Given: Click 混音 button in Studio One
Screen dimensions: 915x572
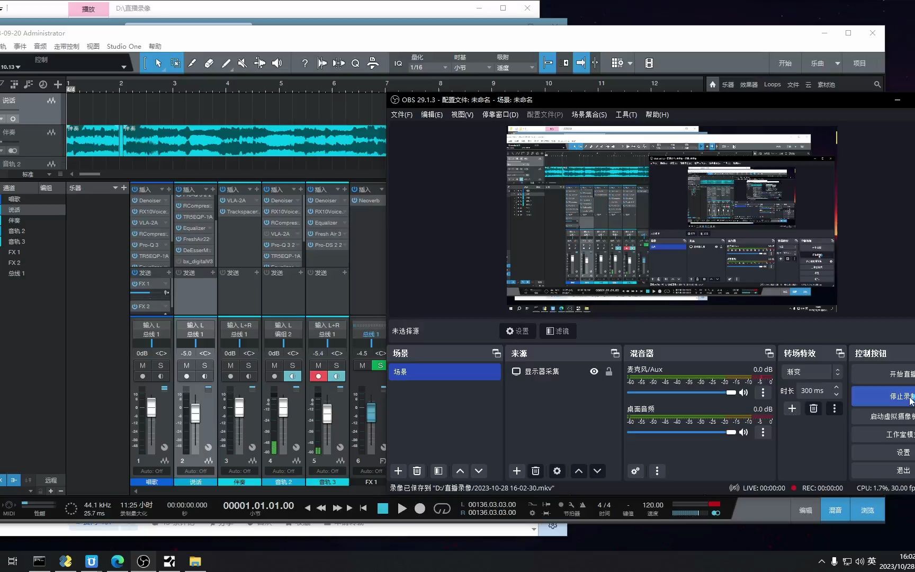Looking at the screenshot, I should click(x=835, y=510).
